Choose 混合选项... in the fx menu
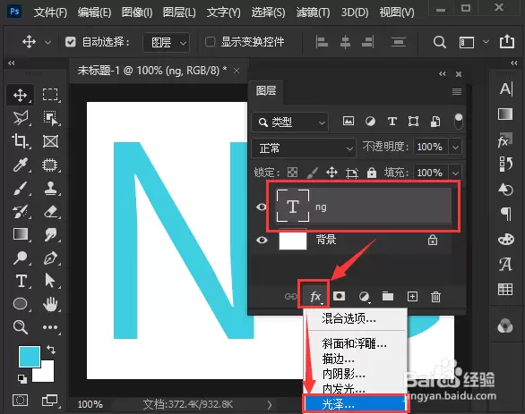 [349, 318]
